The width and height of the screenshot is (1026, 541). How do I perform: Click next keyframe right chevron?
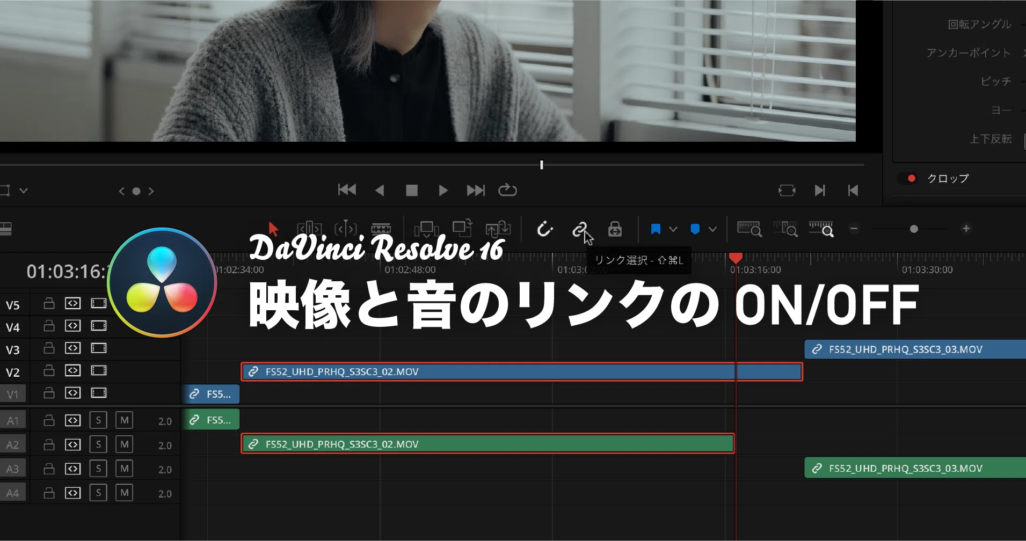[x=151, y=191]
